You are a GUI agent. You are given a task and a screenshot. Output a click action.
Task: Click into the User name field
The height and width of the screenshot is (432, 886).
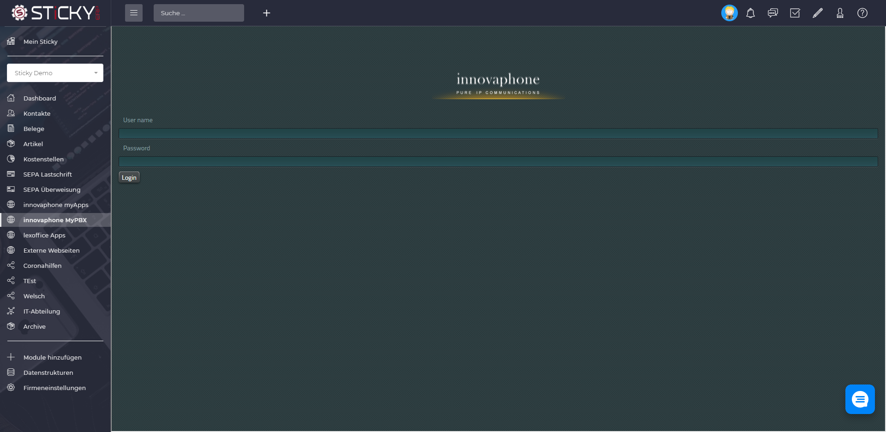[498, 134]
